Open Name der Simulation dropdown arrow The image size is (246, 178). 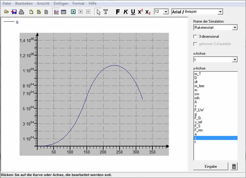pos(235,28)
